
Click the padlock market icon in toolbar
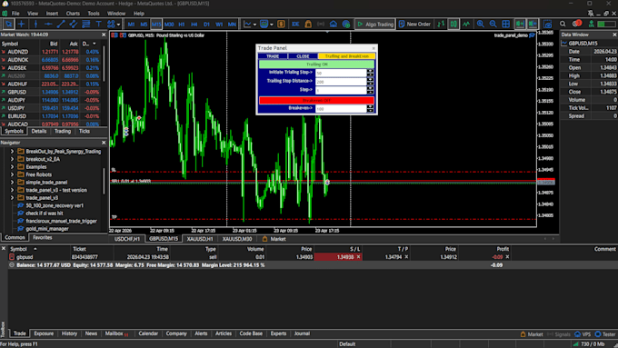(x=308, y=25)
